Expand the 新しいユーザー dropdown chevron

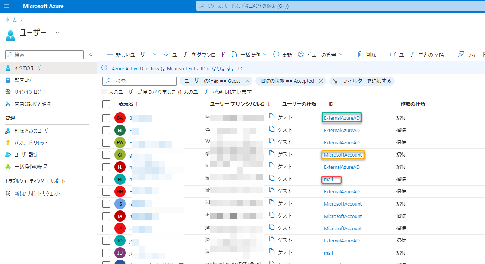155,54
